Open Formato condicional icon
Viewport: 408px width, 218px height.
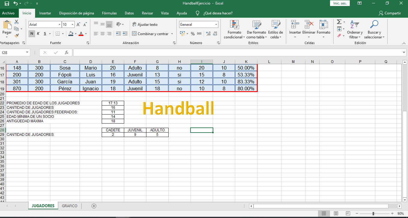pos(234,25)
